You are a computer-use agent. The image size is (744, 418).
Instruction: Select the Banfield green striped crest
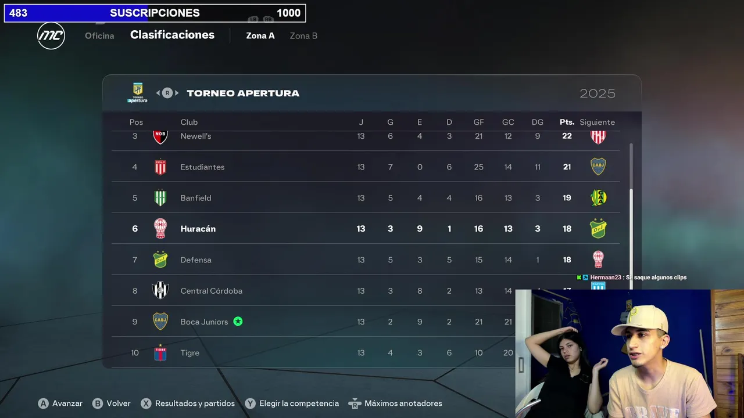(160, 198)
